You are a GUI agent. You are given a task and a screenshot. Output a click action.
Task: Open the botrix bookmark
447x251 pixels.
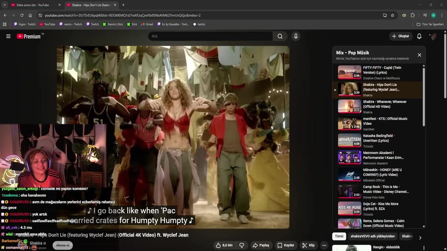pyautogui.click(x=199, y=24)
